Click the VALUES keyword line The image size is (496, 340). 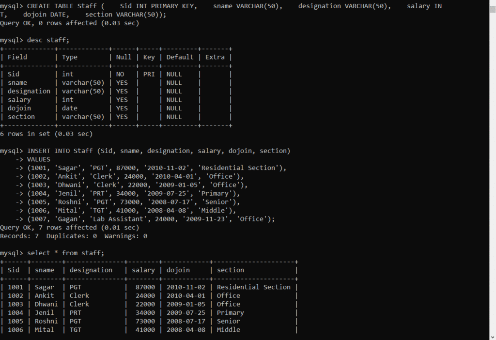click(x=39, y=159)
